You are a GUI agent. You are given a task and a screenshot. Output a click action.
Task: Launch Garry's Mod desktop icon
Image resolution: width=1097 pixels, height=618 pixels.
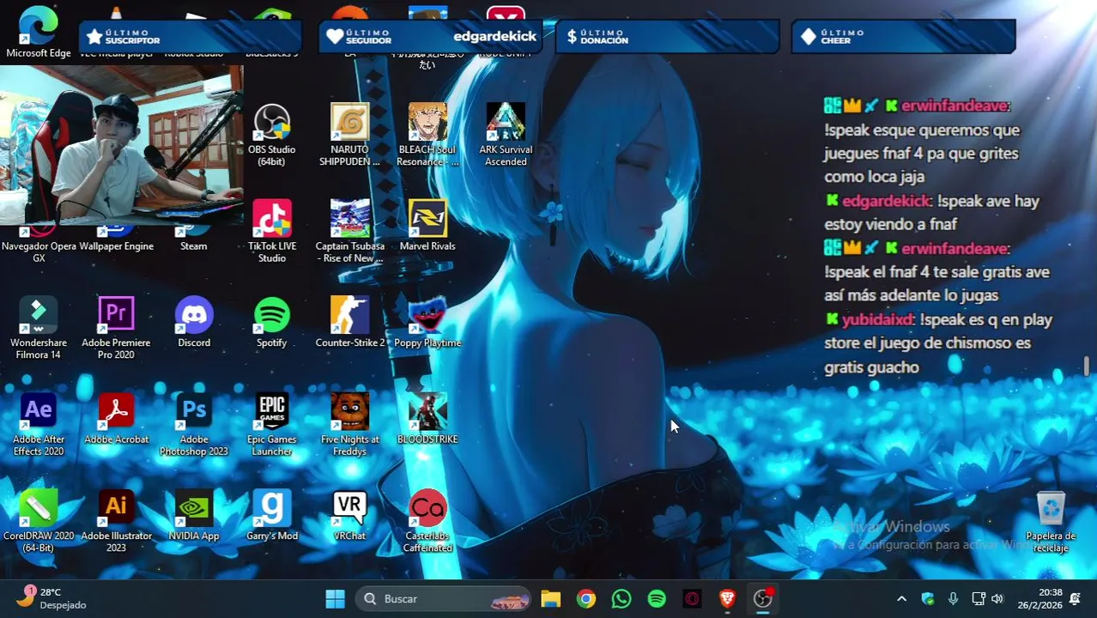271,516
